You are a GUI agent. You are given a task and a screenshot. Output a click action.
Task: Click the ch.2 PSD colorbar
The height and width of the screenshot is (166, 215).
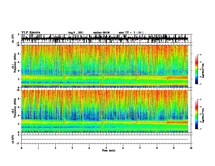pyautogui.click(x=196, y=114)
